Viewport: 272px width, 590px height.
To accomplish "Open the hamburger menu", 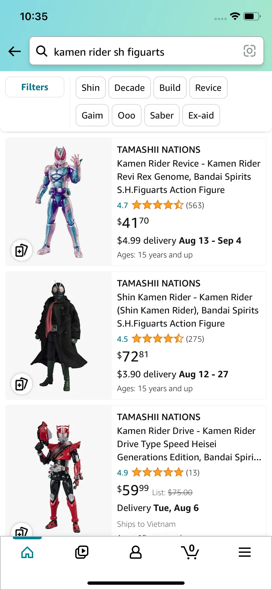I will click(x=245, y=552).
